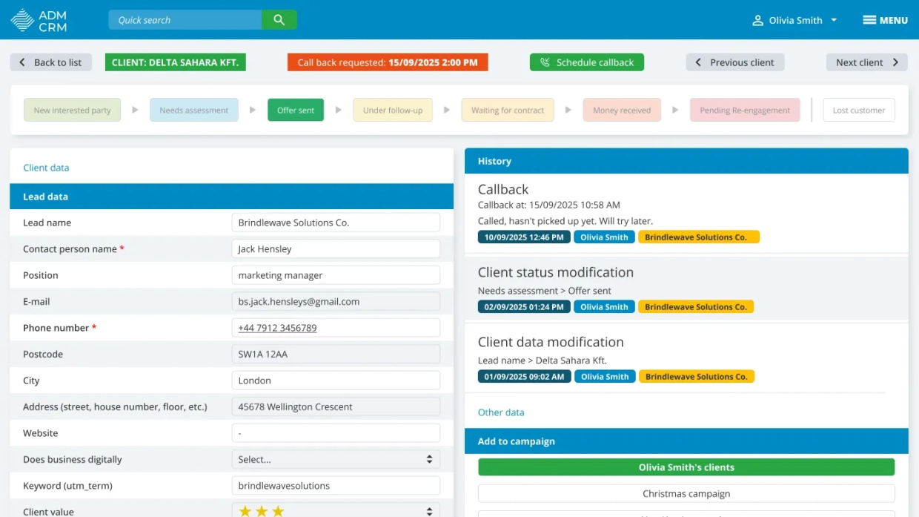
Task: Click the ADM CRM logo
Action: (39, 20)
